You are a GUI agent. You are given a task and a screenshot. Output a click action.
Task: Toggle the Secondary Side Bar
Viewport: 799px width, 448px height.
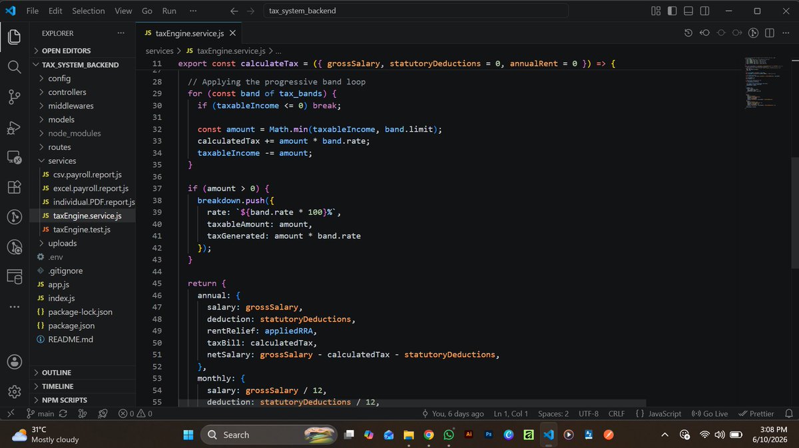704,11
